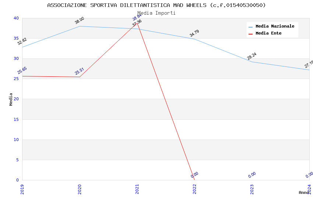Image resolution: width=313 pixels, height=202 pixels.
Task: Select the 2020 x-axis year label
Action: pyautogui.click(x=80, y=189)
